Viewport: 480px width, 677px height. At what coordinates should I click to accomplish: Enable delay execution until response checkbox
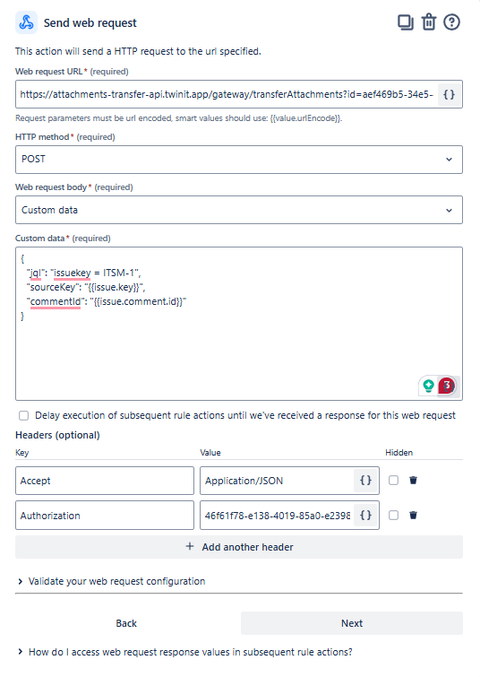23,415
